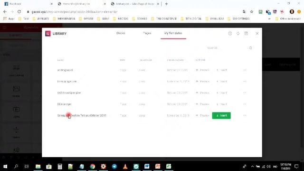Image resolution: width=304 pixels, height=171 pixels.
Task: Close the Library dialog
Action: (257, 34)
